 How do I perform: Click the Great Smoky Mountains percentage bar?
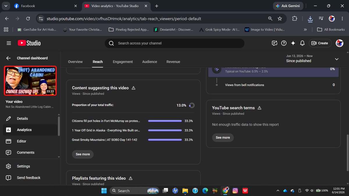tap(165, 140)
